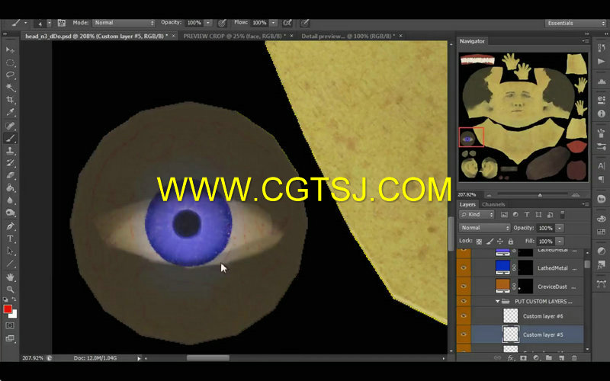
Task: Open layer filter Kind dropdown
Action: point(477,214)
